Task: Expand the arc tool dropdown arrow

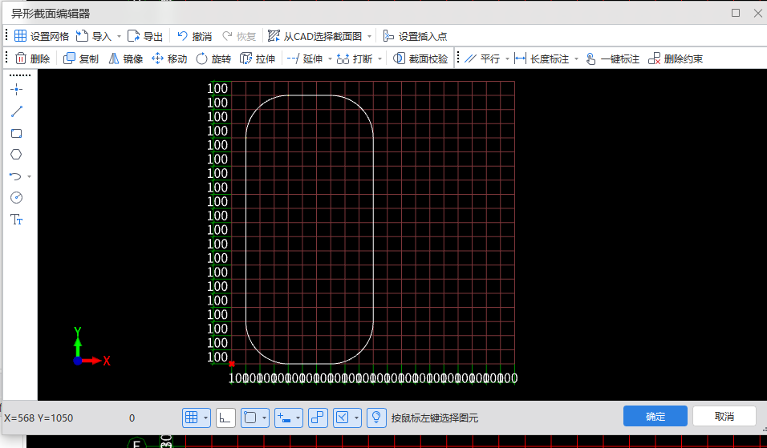Action: [30, 176]
